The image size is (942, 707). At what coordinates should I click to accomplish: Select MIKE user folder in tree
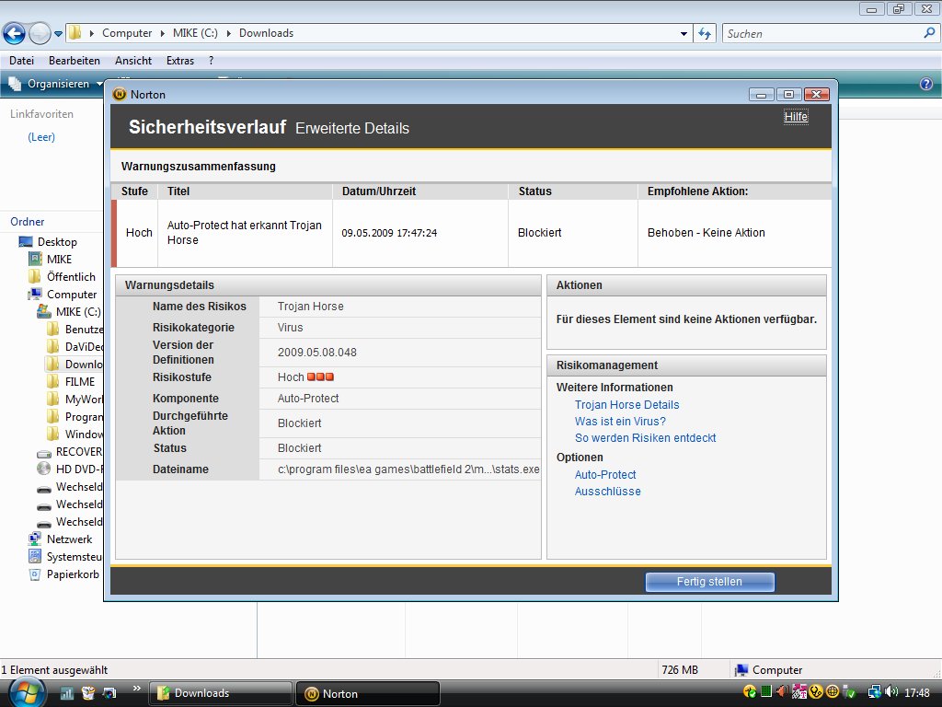59,259
